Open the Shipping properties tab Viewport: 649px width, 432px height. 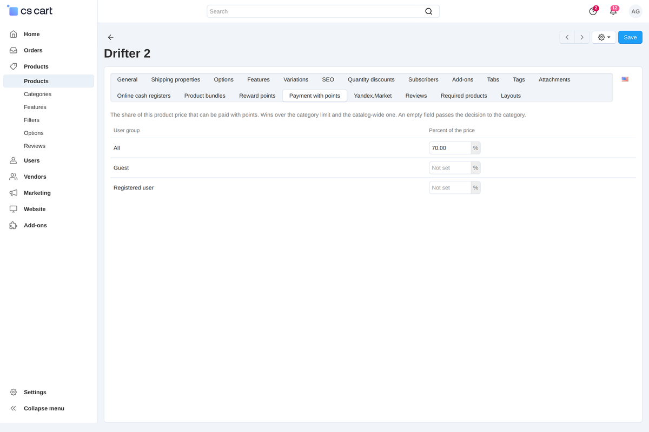click(176, 79)
